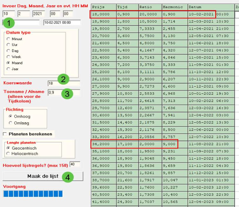The width and height of the screenshot is (239, 207).
Task: Click the green circle marker numbered 1
Action: coord(9,23)
